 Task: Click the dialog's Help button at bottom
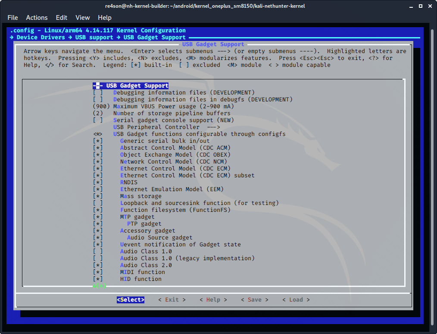pos(213,300)
